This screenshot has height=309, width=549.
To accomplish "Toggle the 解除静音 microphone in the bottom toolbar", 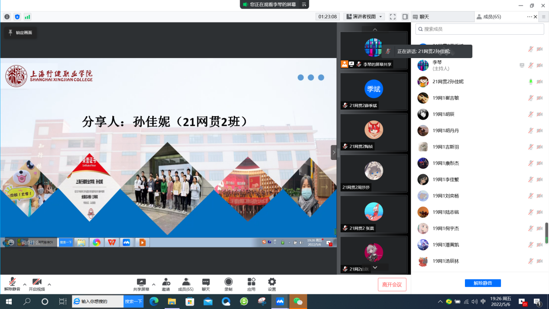I will tap(12, 284).
